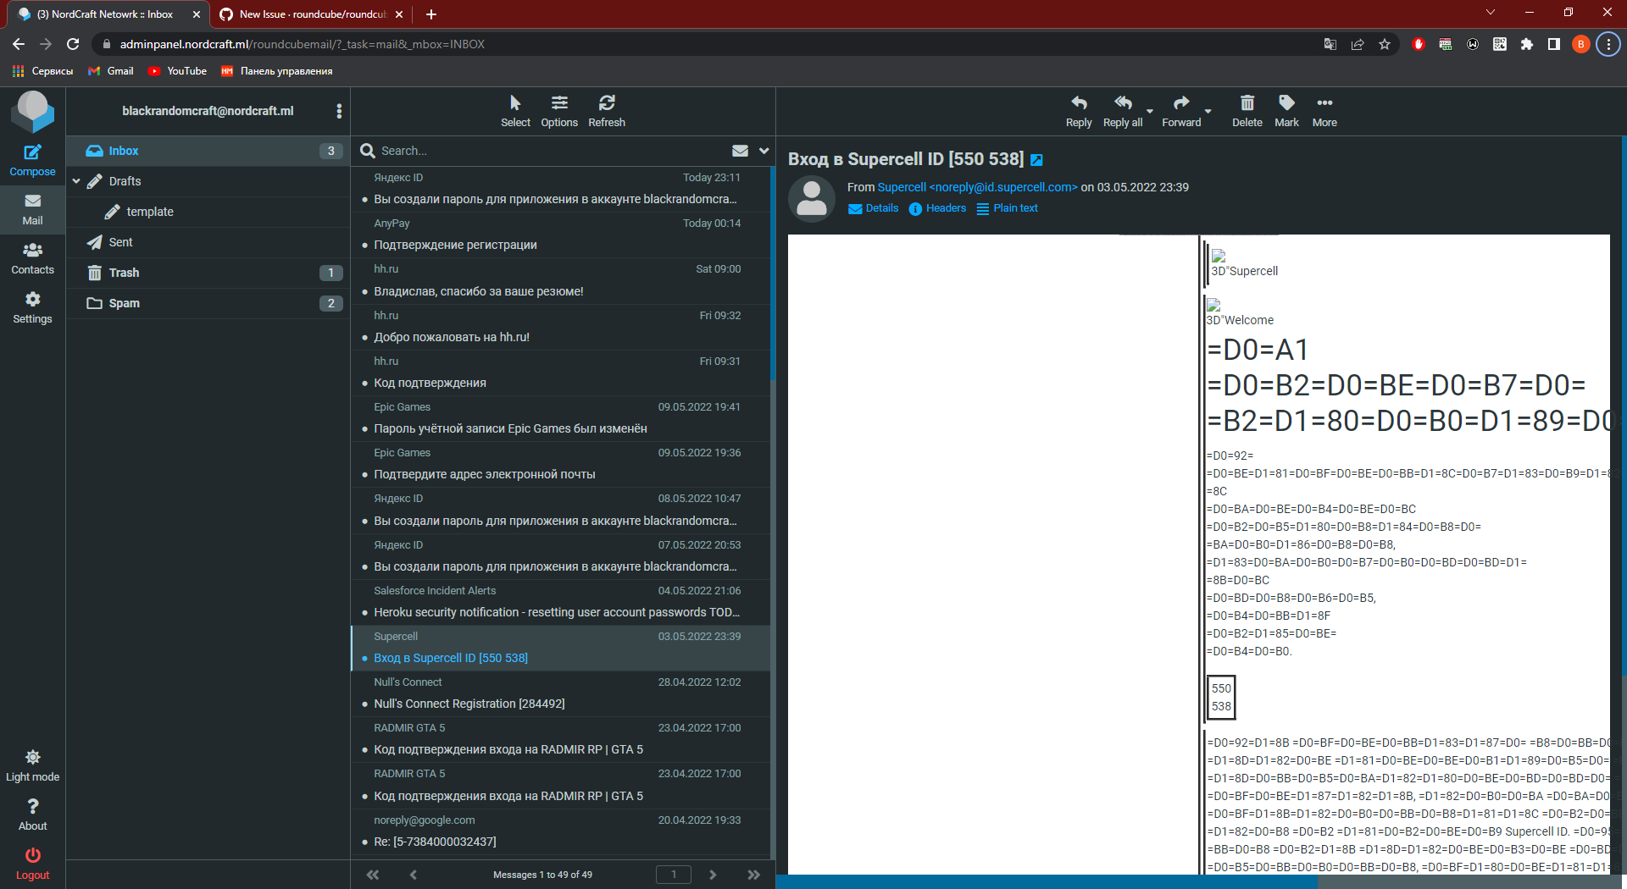Switch to the GitHub New Issue tab
This screenshot has height=889, width=1627.
pos(309,14)
